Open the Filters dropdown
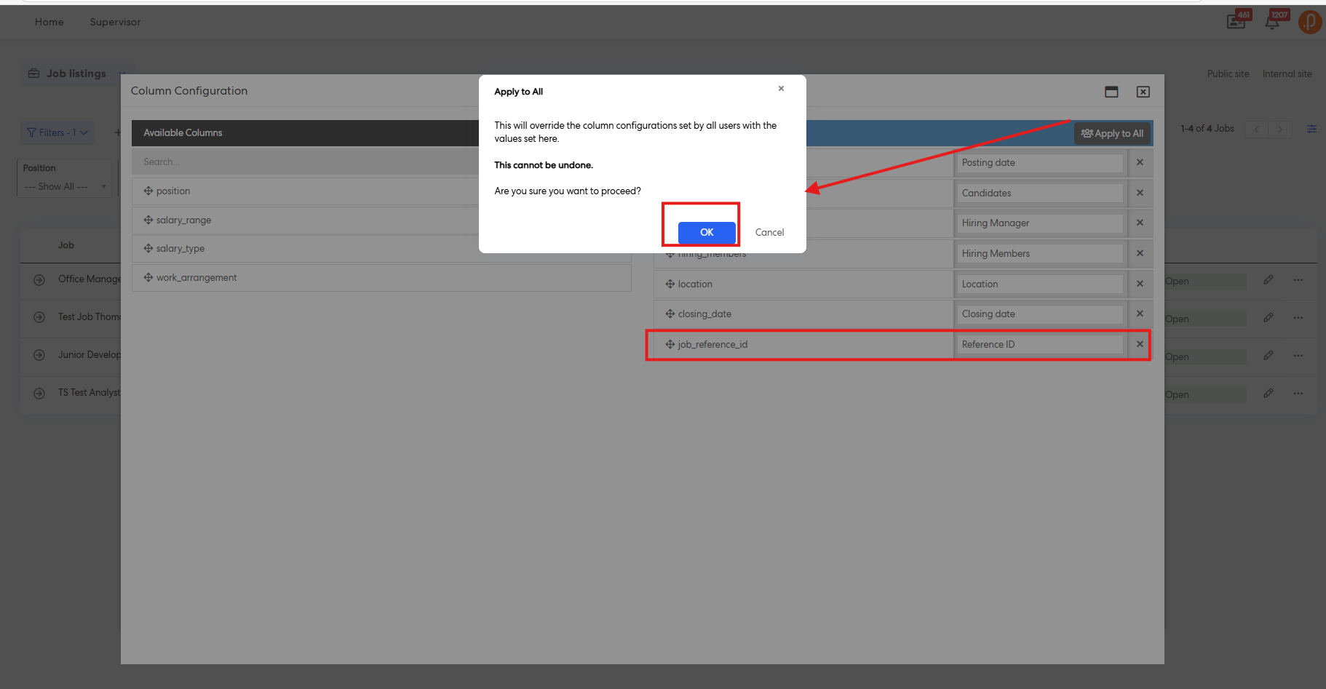 (x=57, y=132)
